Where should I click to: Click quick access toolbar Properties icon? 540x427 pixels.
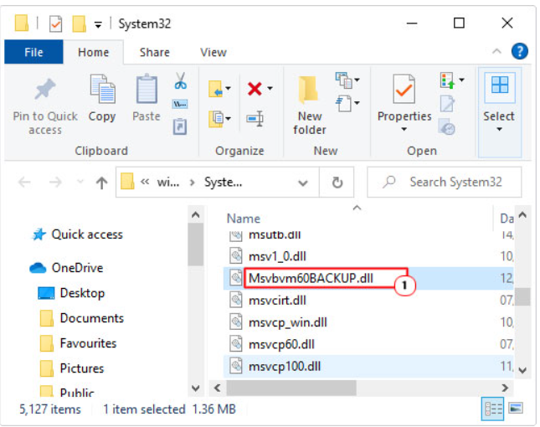pyautogui.click(x=55, y=23)
